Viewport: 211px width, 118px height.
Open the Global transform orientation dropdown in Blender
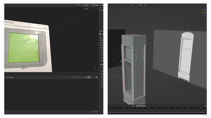click(x=133, y=5)
